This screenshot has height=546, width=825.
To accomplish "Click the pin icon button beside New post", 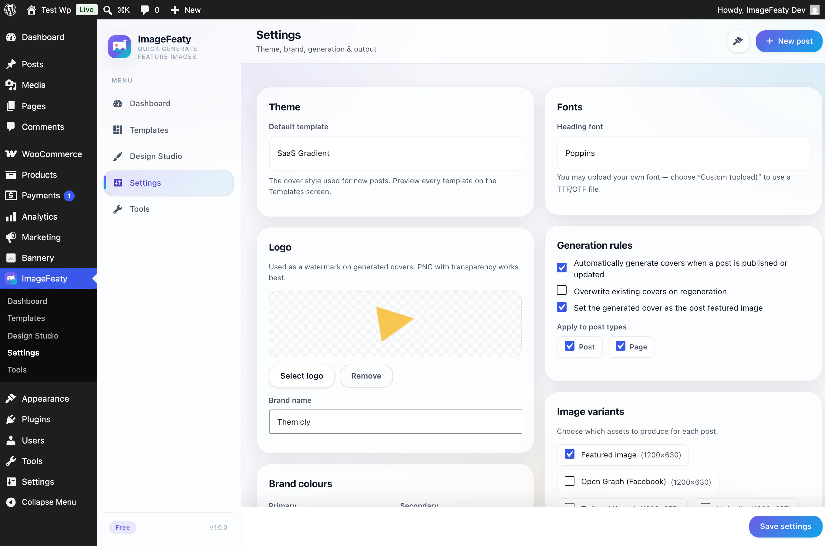I will [738, 41].
